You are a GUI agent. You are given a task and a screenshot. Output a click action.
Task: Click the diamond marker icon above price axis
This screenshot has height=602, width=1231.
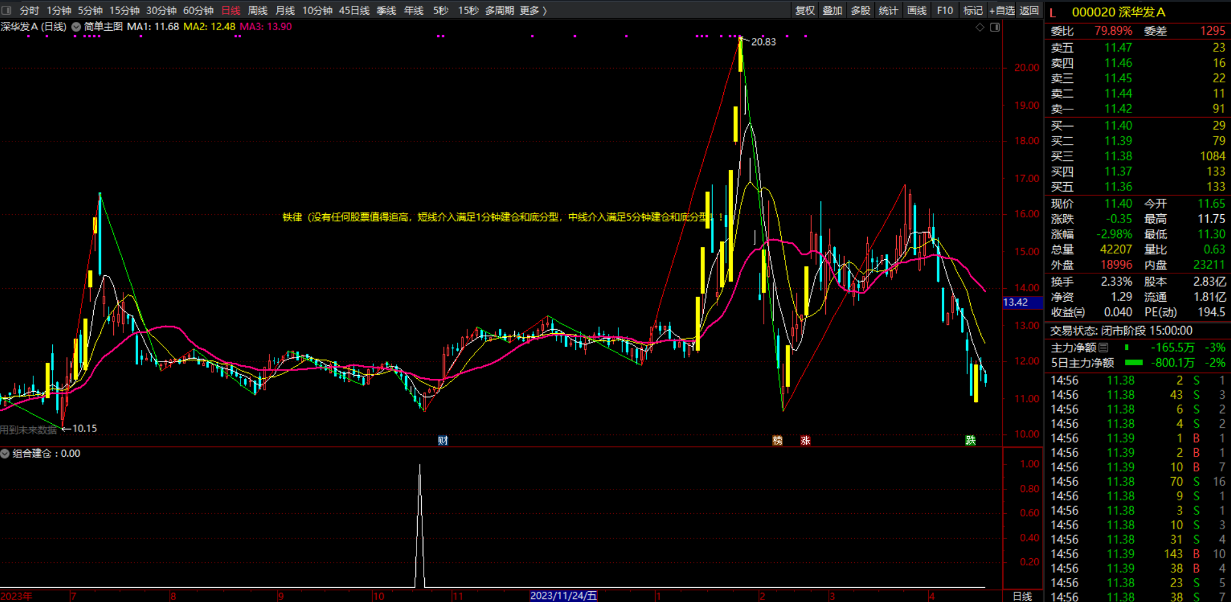[x=980, y=27]
